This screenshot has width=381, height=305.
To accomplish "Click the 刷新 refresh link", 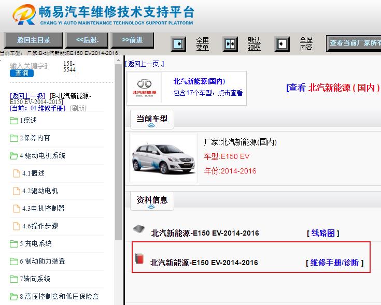I will pos(78,108).
